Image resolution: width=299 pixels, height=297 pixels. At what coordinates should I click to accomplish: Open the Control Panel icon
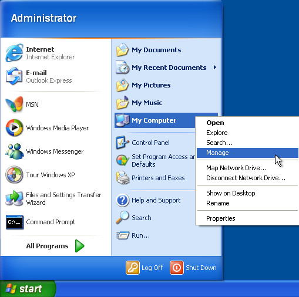123,143
